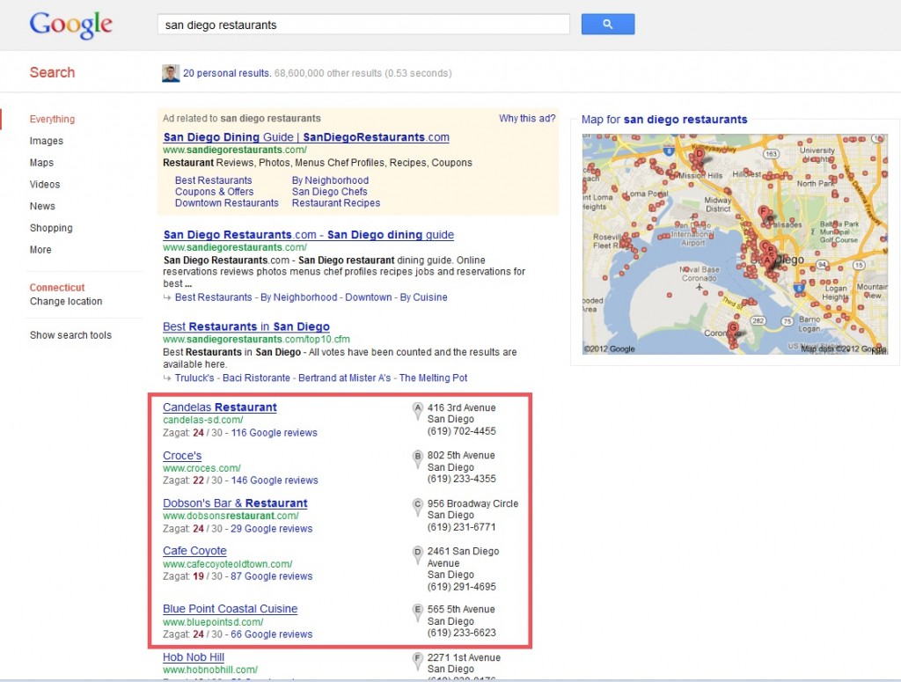The image size is (901, 682).
Task: Click map pin D for Cafe Coyote
Action: 418,553
